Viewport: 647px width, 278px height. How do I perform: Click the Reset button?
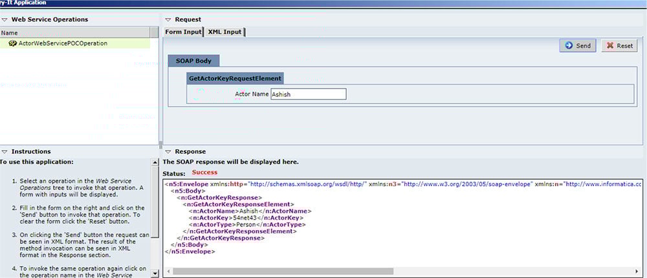(619, 46)
